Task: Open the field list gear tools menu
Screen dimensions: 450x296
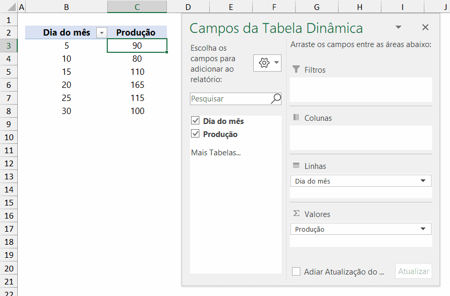Action: coord(267,63)
